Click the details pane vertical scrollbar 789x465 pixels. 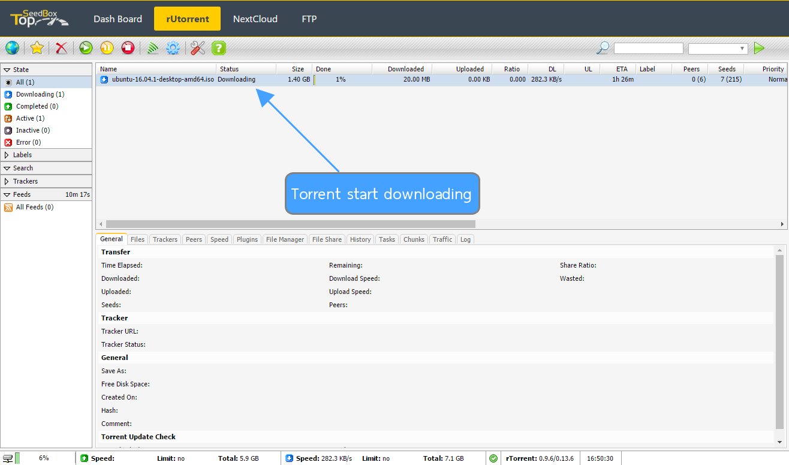[x=779, y=342]
